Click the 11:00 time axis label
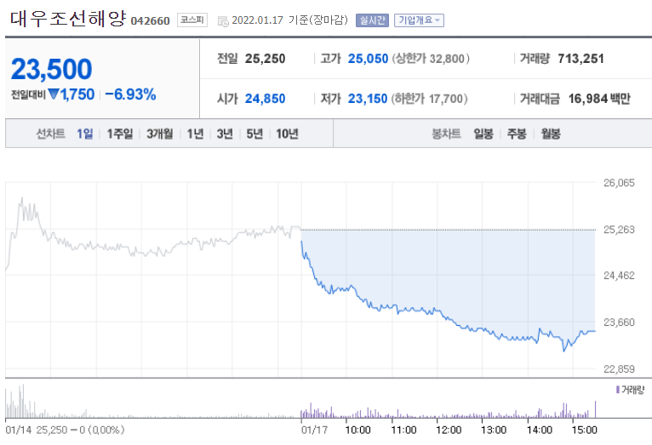The height and width of the screenshot is (445, 652). click(403, 430)
